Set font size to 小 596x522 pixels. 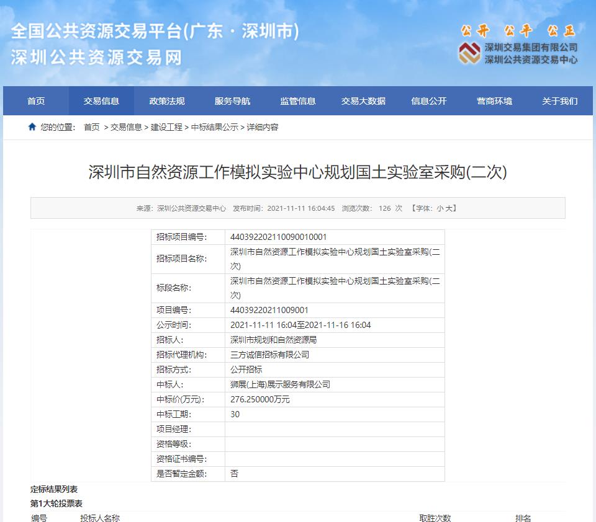coord(440,208)
